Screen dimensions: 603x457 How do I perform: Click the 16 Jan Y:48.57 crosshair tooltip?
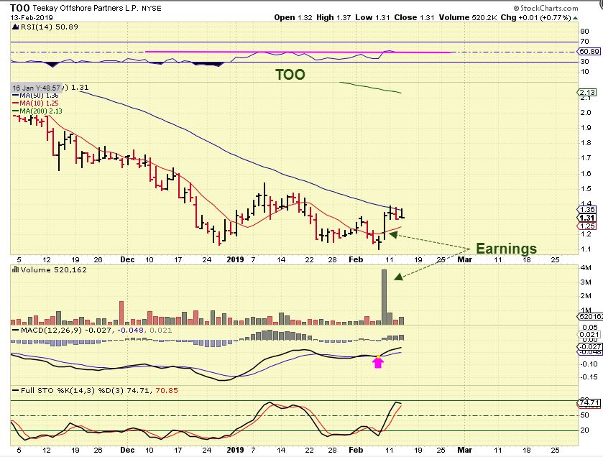pos(37,88)
